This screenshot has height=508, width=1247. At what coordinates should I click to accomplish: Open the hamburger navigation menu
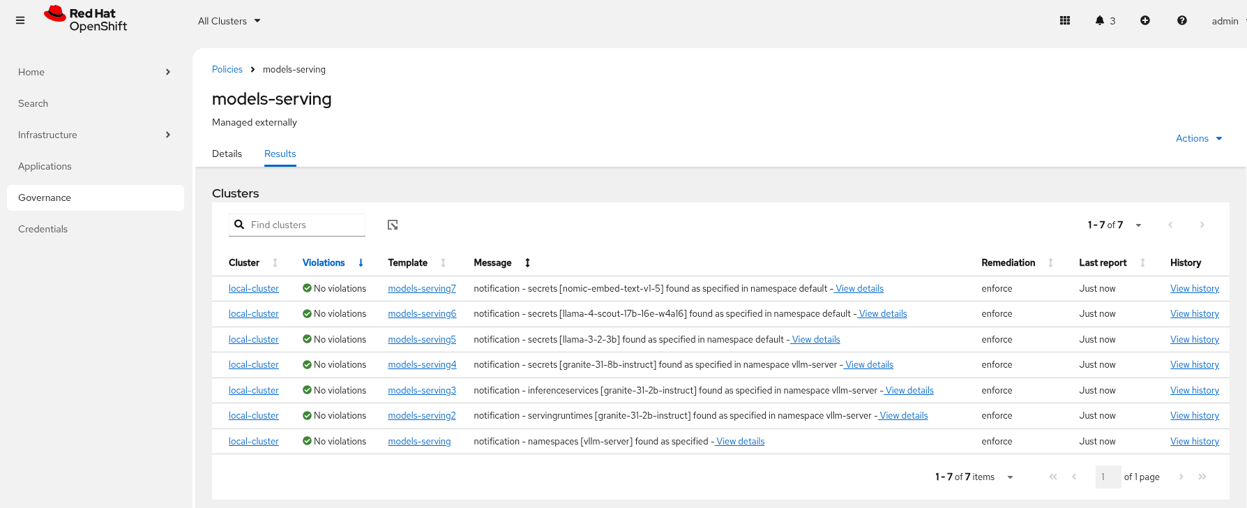pyautogui.click(x=20, y=21)
